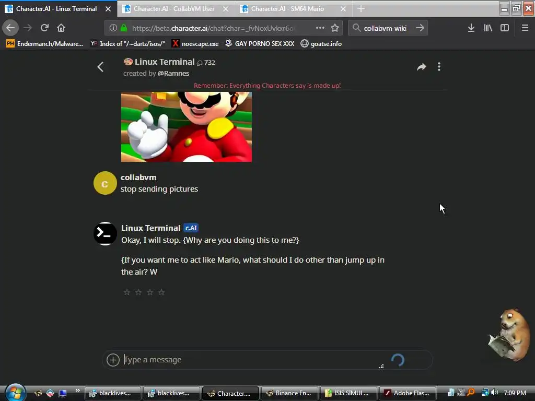Switch to Adobe Flas... taskbar window
This screenshot has height=401, width=535.
[408, 393]
